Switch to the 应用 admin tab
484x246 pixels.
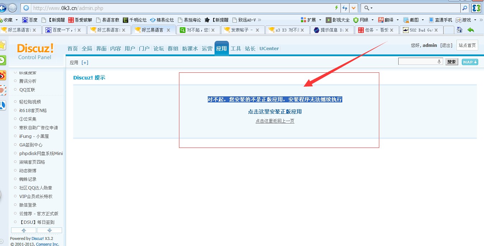(221, 48)
